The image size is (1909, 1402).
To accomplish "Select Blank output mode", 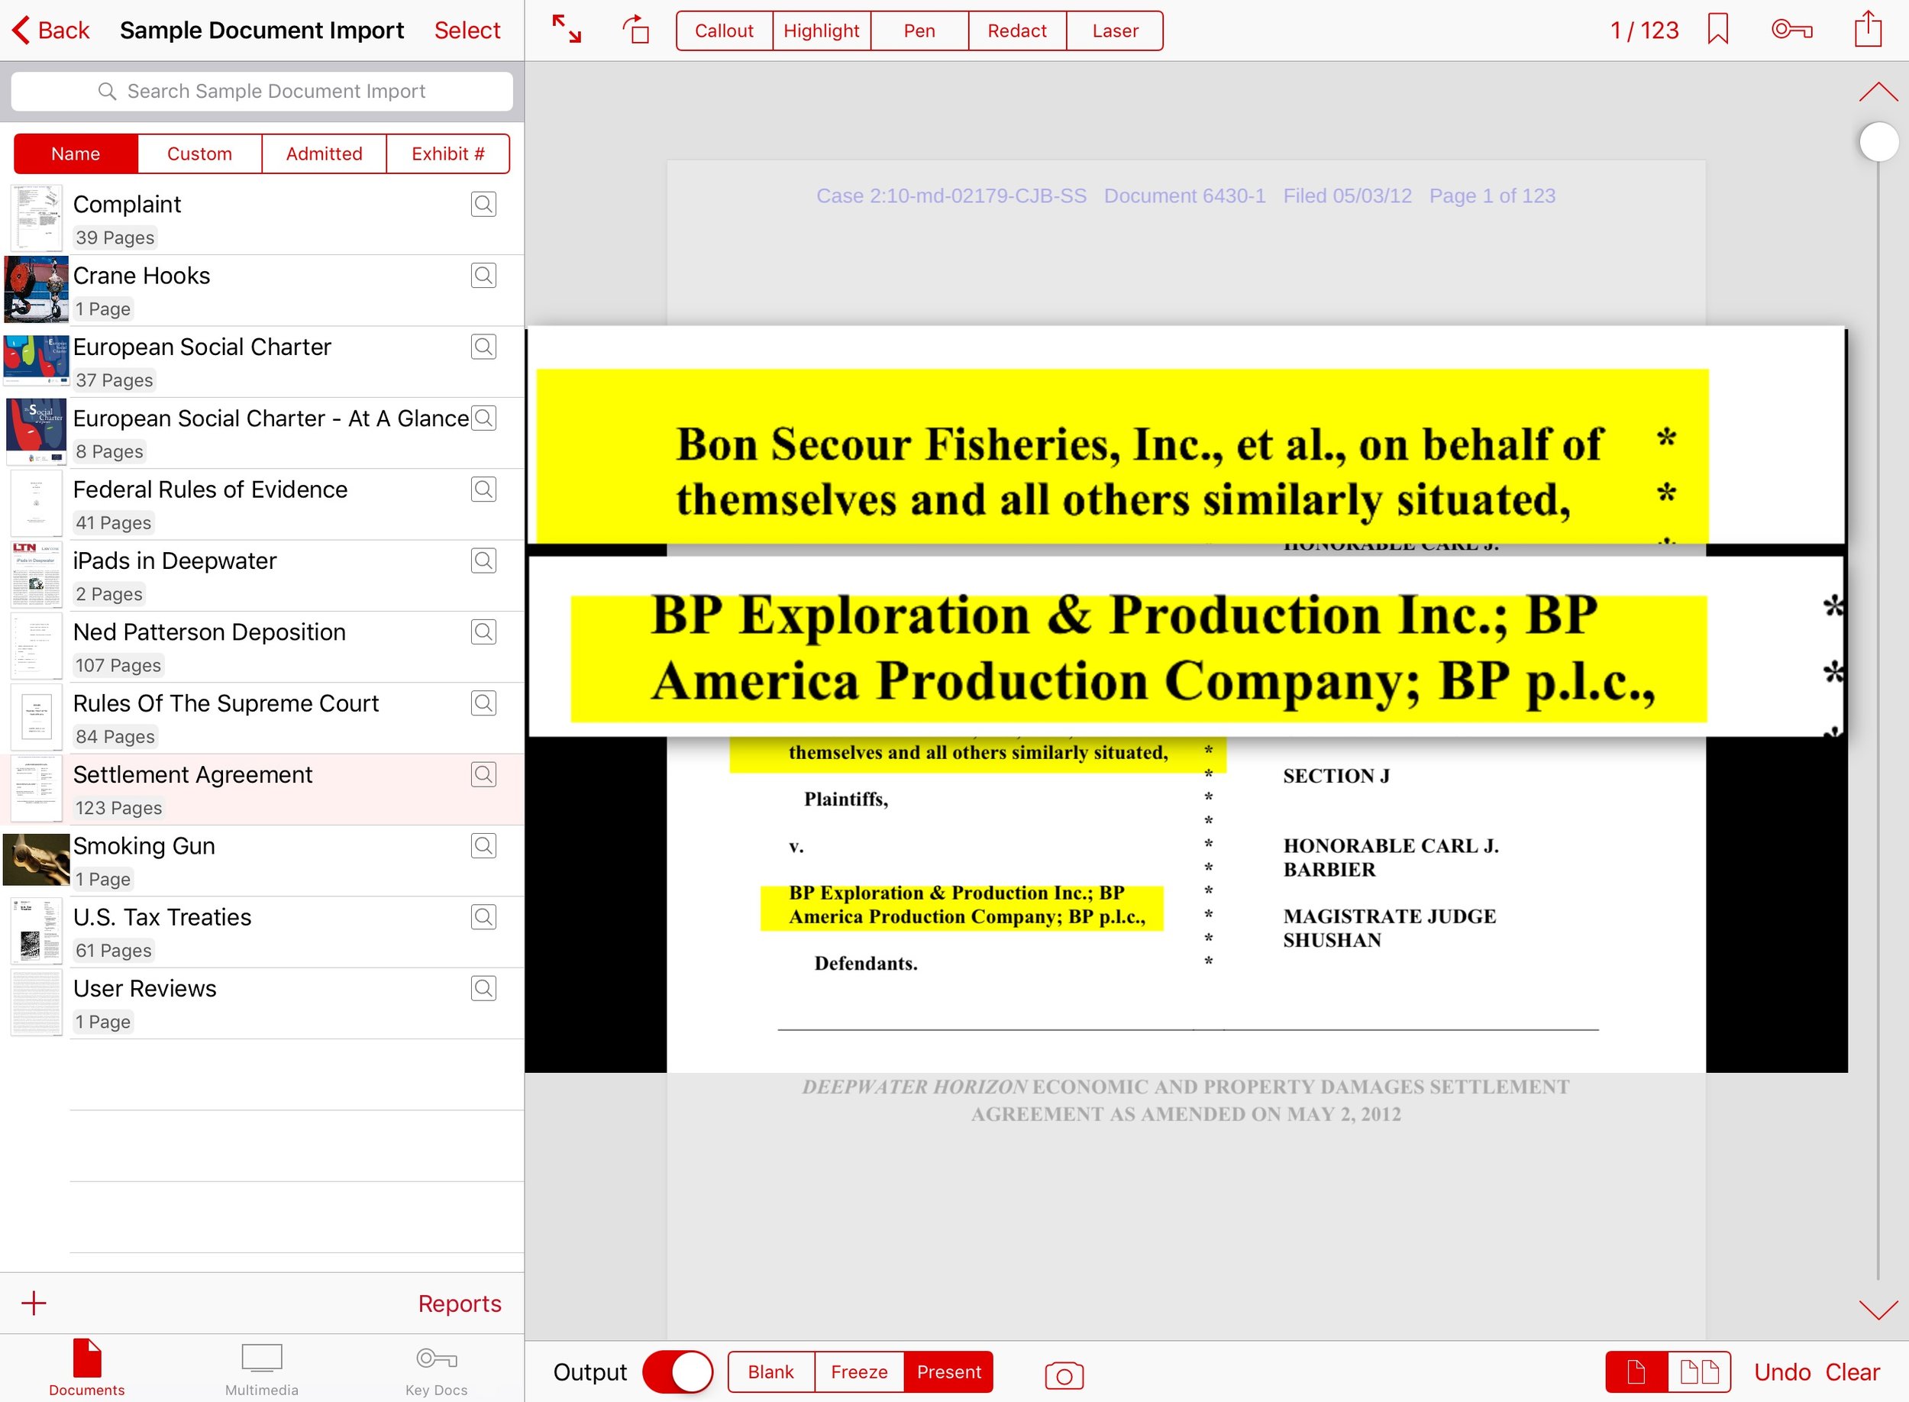I will pos(770,1371).
